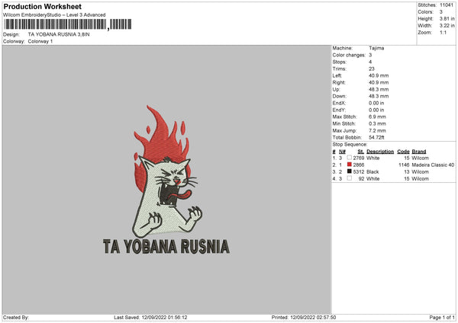458x323 pixels.
Task: Select the Madeira Classic 40 brand entry
Action: [433, 165]
